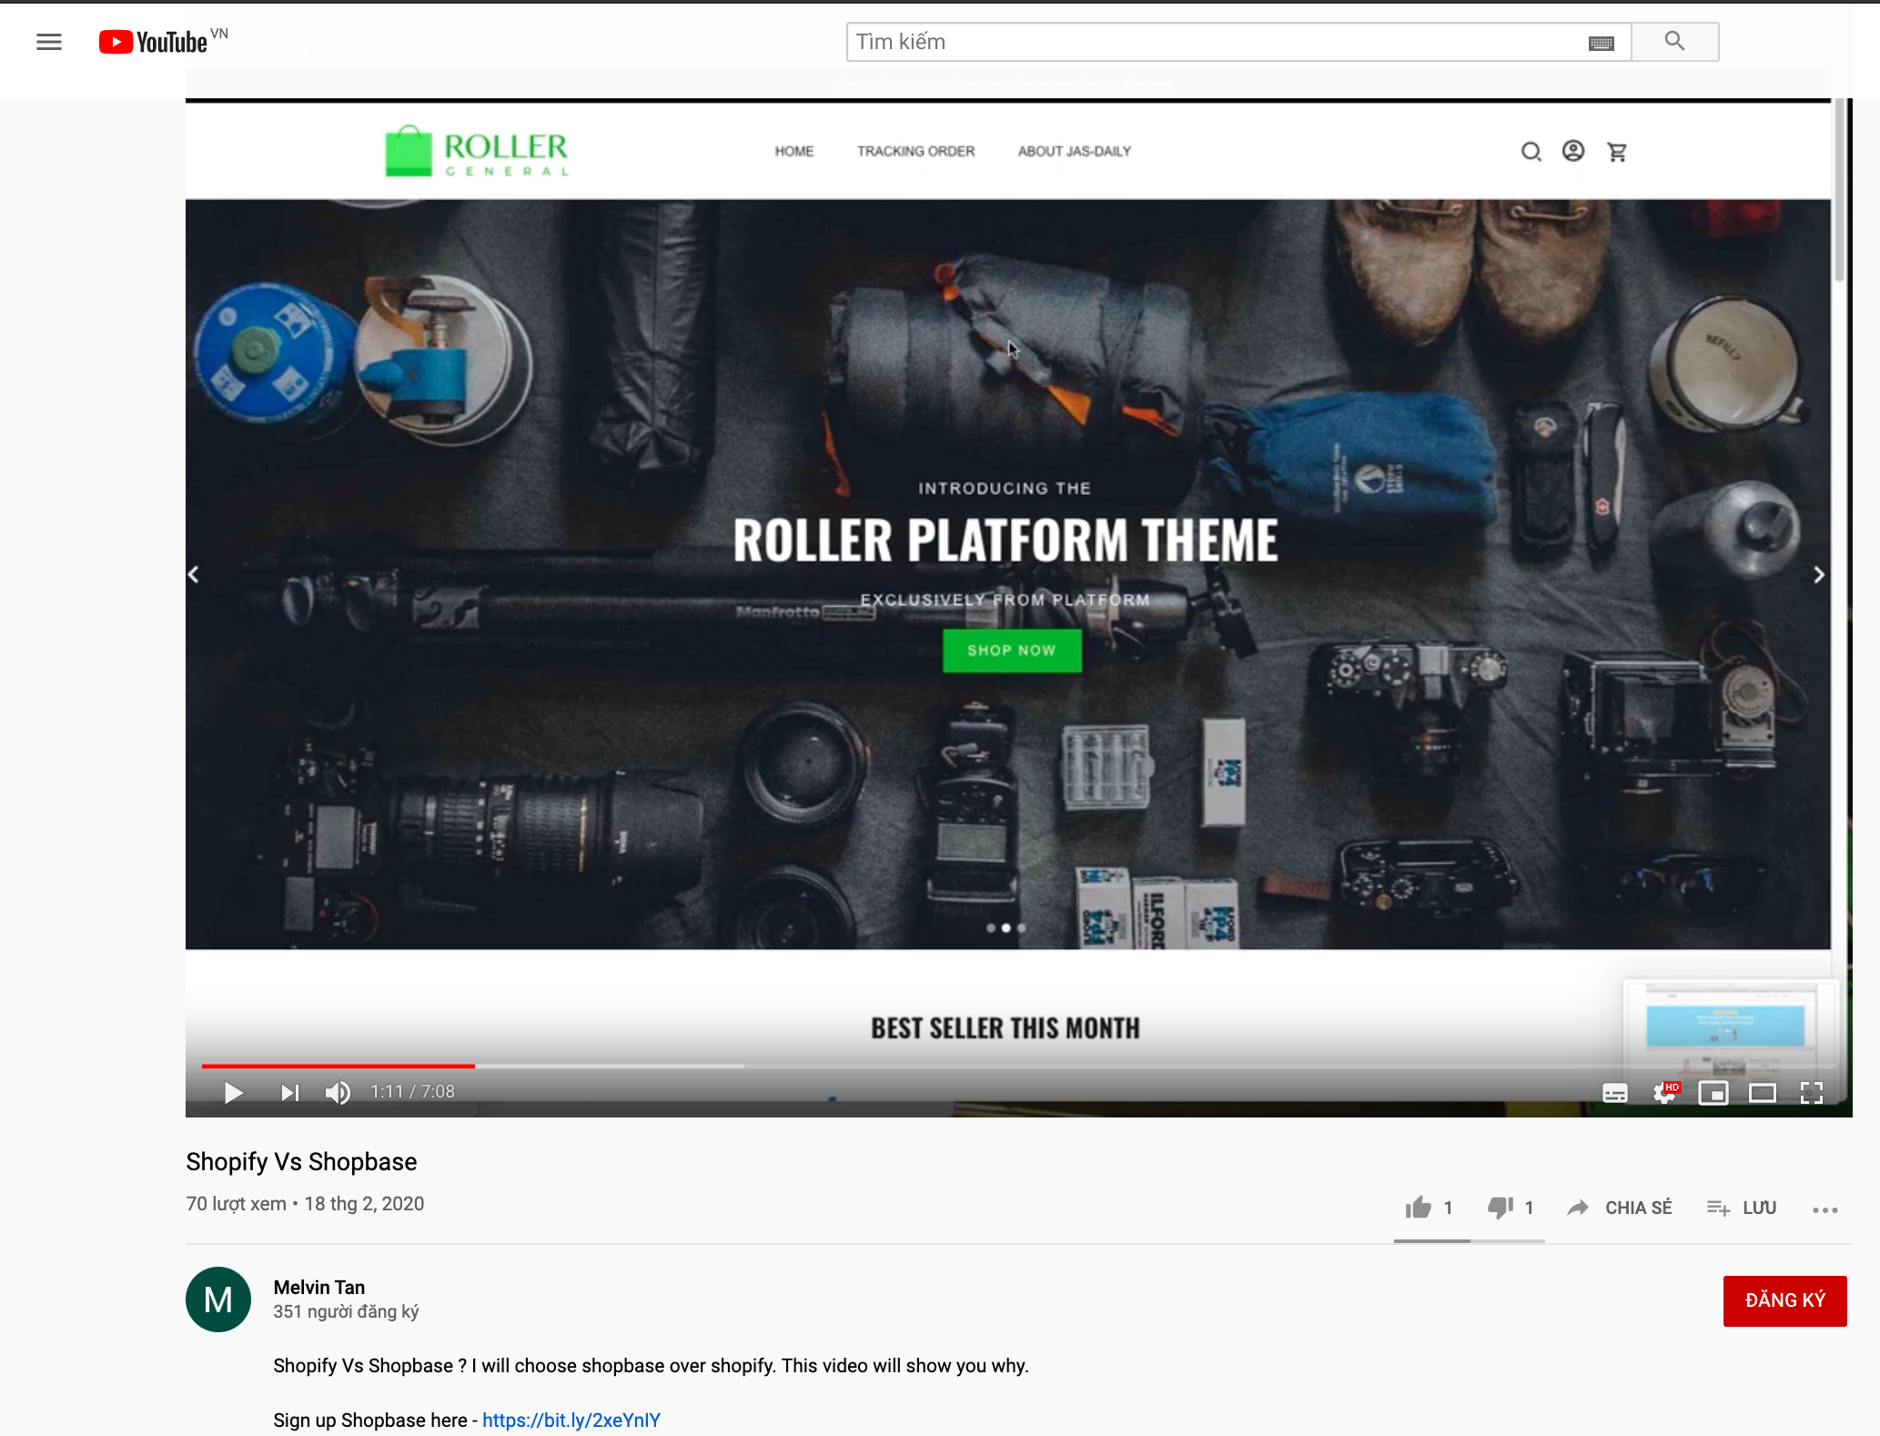Click the video time display 1:11 / 7:08
This screenshot has height=1436, width=1880.
[412, 1091]
